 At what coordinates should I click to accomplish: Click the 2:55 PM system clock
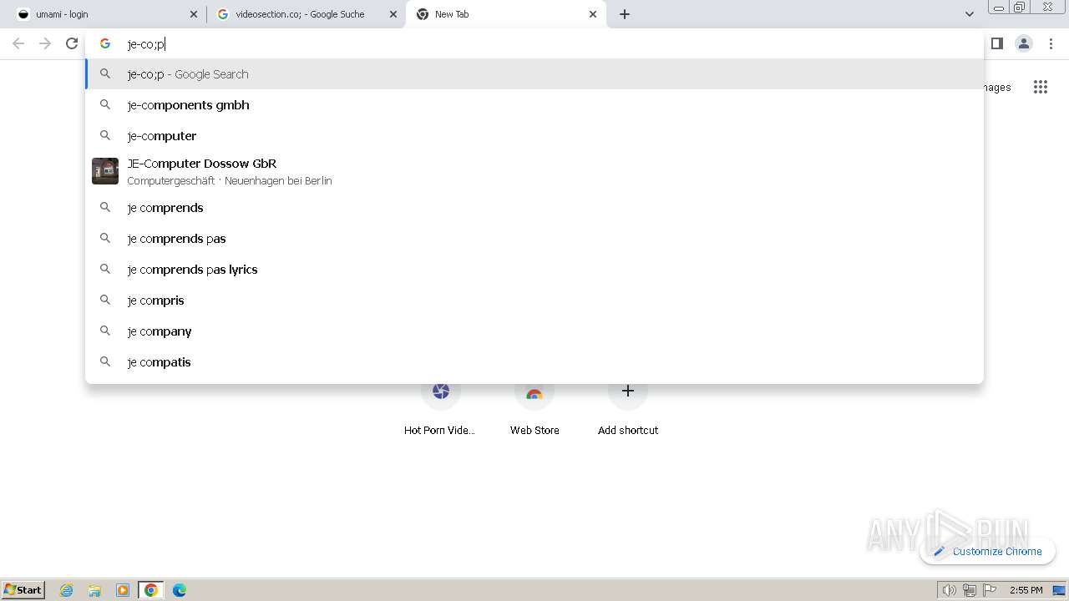click(x=1026, y=590)
